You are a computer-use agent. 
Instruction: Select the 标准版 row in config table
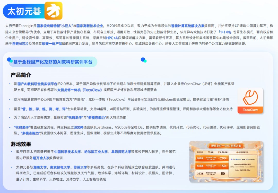point(212,166)
